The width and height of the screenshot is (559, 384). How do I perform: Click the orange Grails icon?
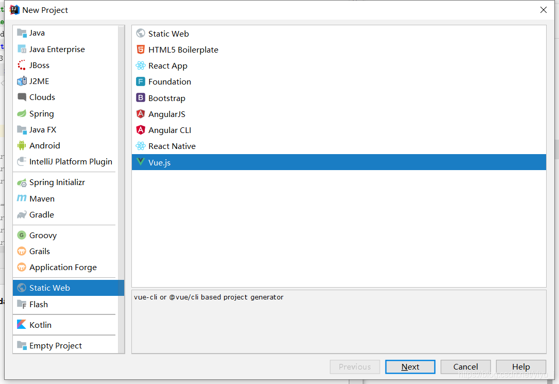point(22,252)
